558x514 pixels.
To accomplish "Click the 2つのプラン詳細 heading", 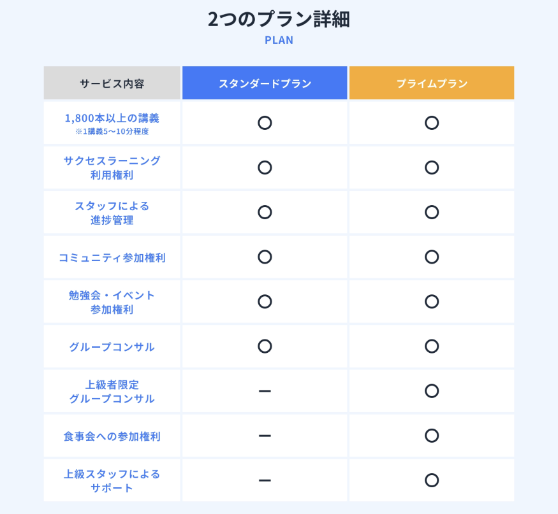I will point(279,19).
